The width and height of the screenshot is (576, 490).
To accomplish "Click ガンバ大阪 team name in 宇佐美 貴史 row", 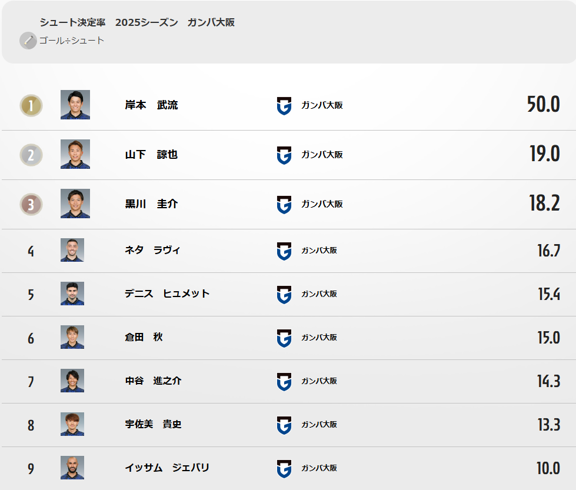I will [319, 424].
